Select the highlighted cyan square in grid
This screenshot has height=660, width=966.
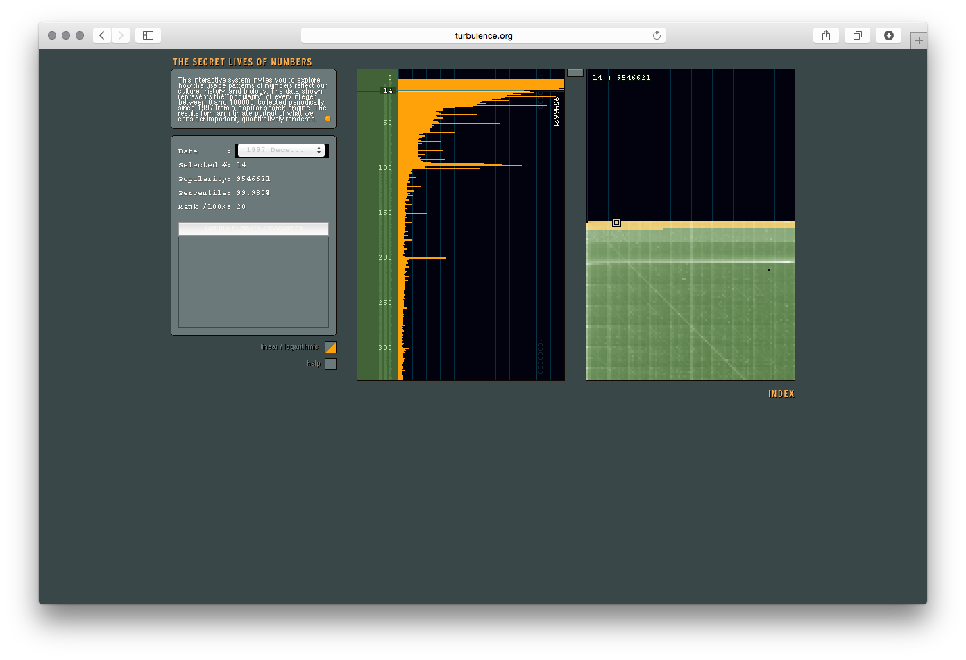[x=616, y=223]
